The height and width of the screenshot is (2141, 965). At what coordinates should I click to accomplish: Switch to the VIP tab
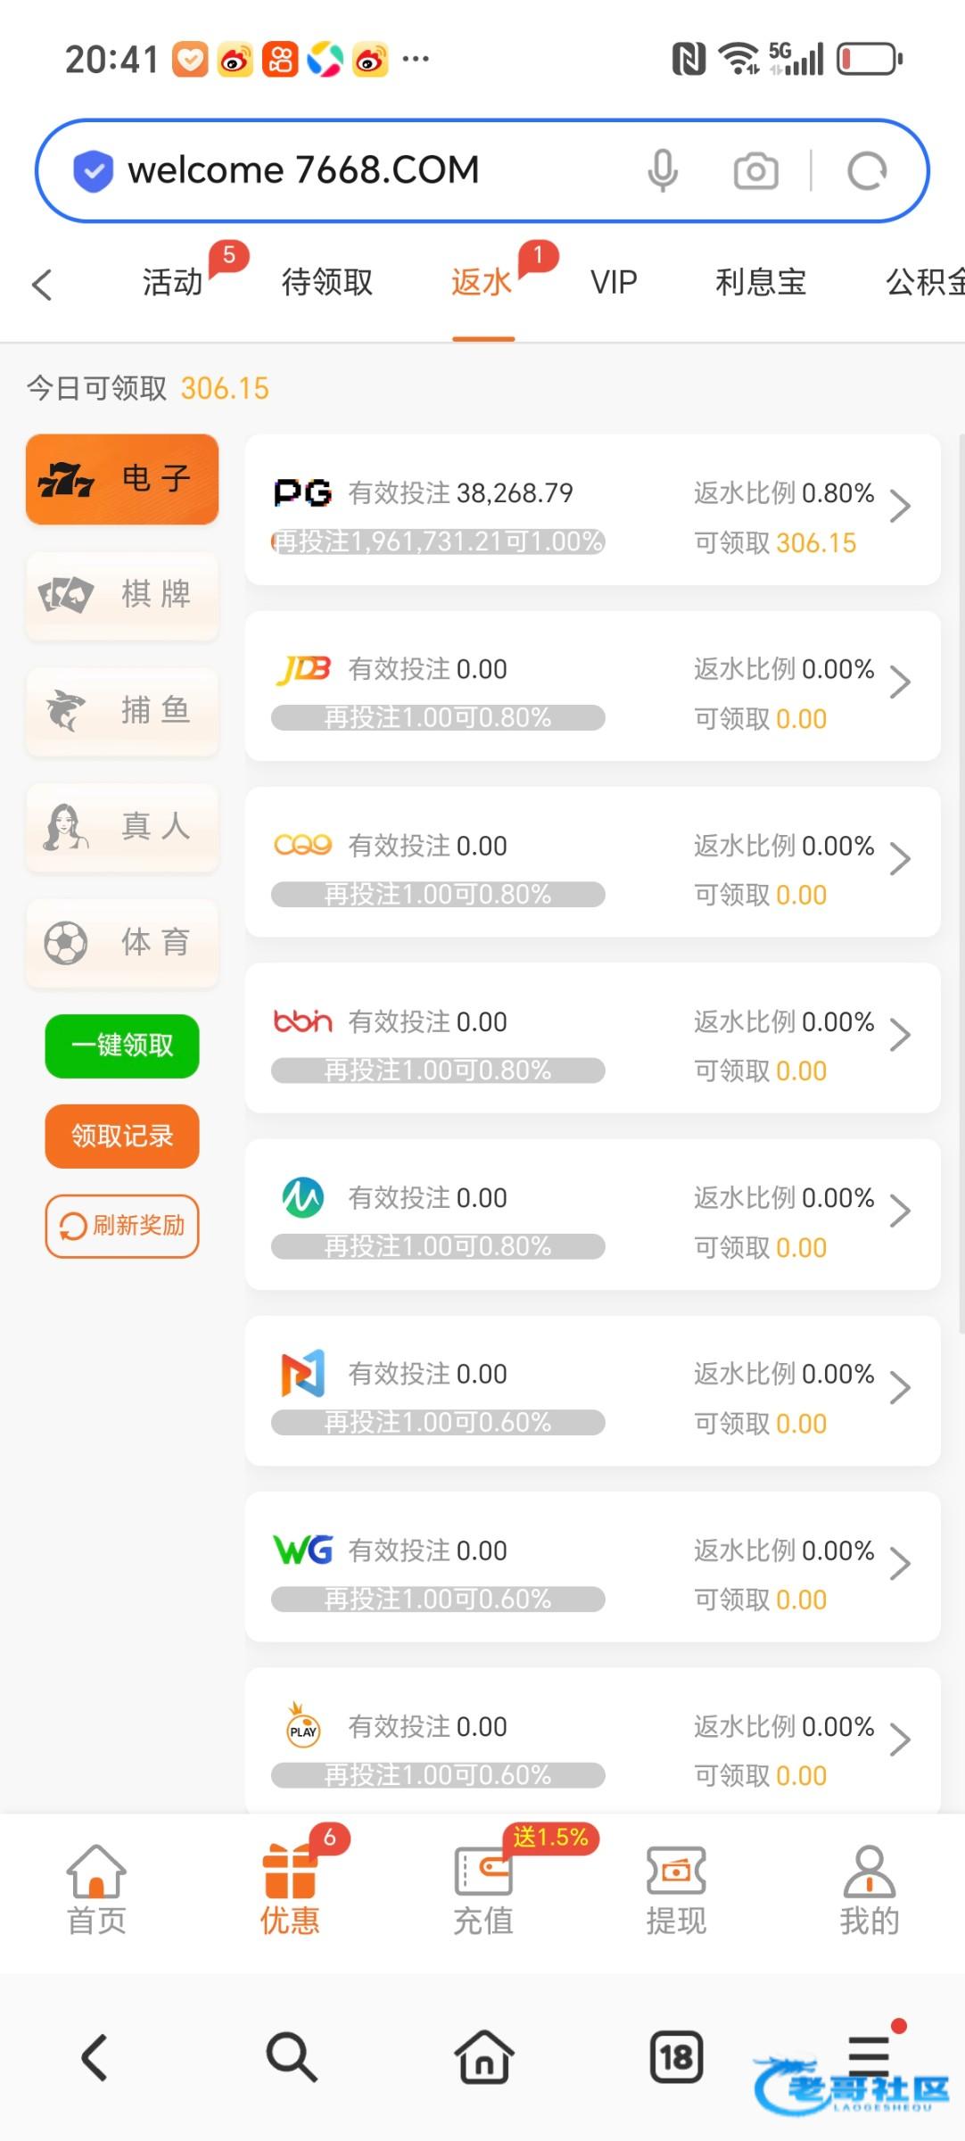(614, 283)
